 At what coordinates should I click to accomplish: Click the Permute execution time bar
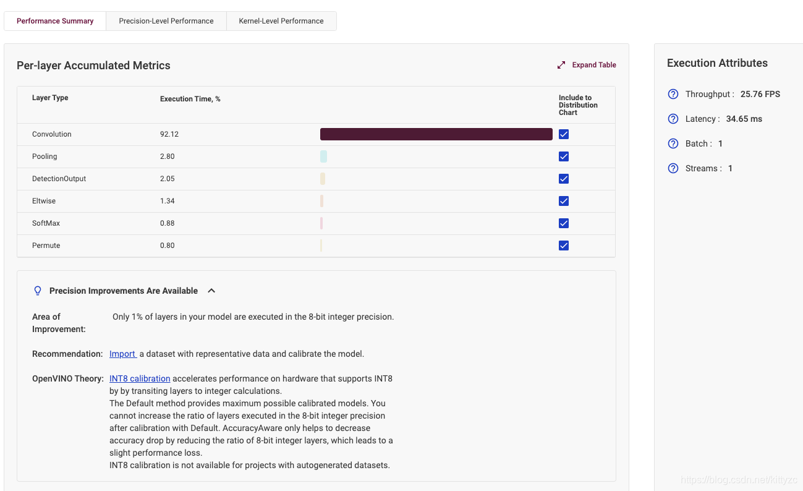point(321,246)
